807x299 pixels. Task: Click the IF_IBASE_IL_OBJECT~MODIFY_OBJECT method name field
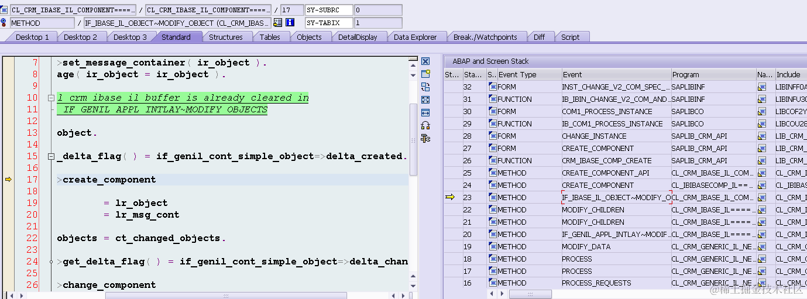(x=177, y=23)
